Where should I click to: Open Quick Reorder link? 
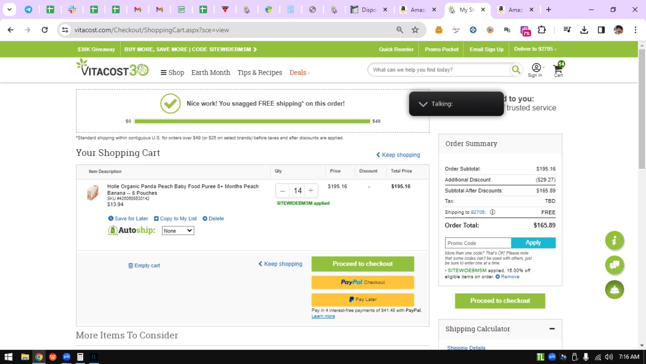[x=396, y=49]
